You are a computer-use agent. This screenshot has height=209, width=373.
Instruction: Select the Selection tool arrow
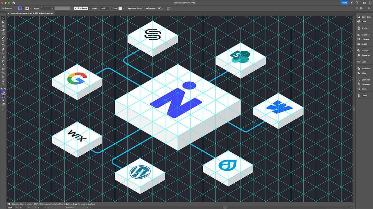pyautogui.click(x=3, y=18)
